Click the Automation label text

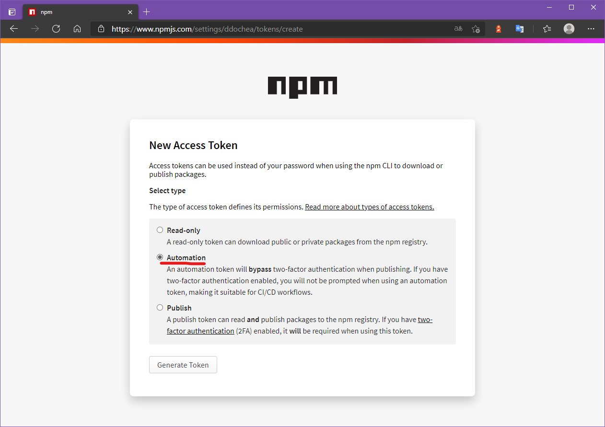click(186, 258)
